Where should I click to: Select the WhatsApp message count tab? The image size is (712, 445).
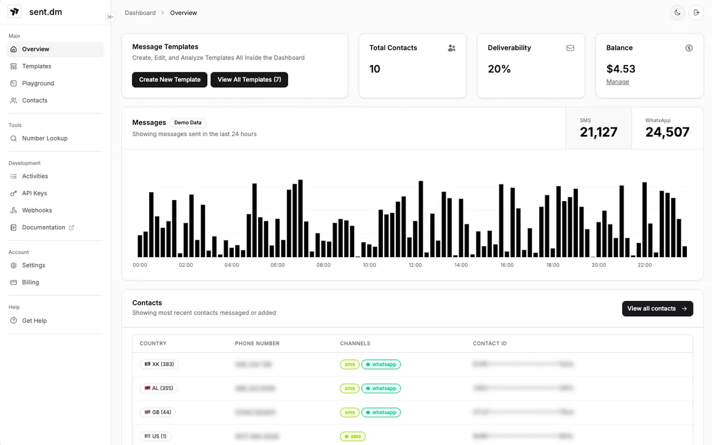(x=667, y=128)
